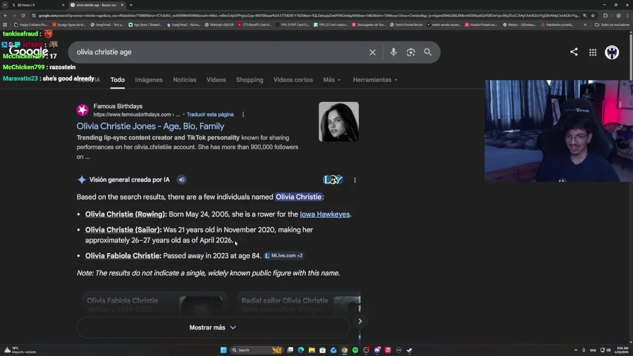633x356 pixels.
Task: Open the Google apps grid
Action: [x=593, y=52]
